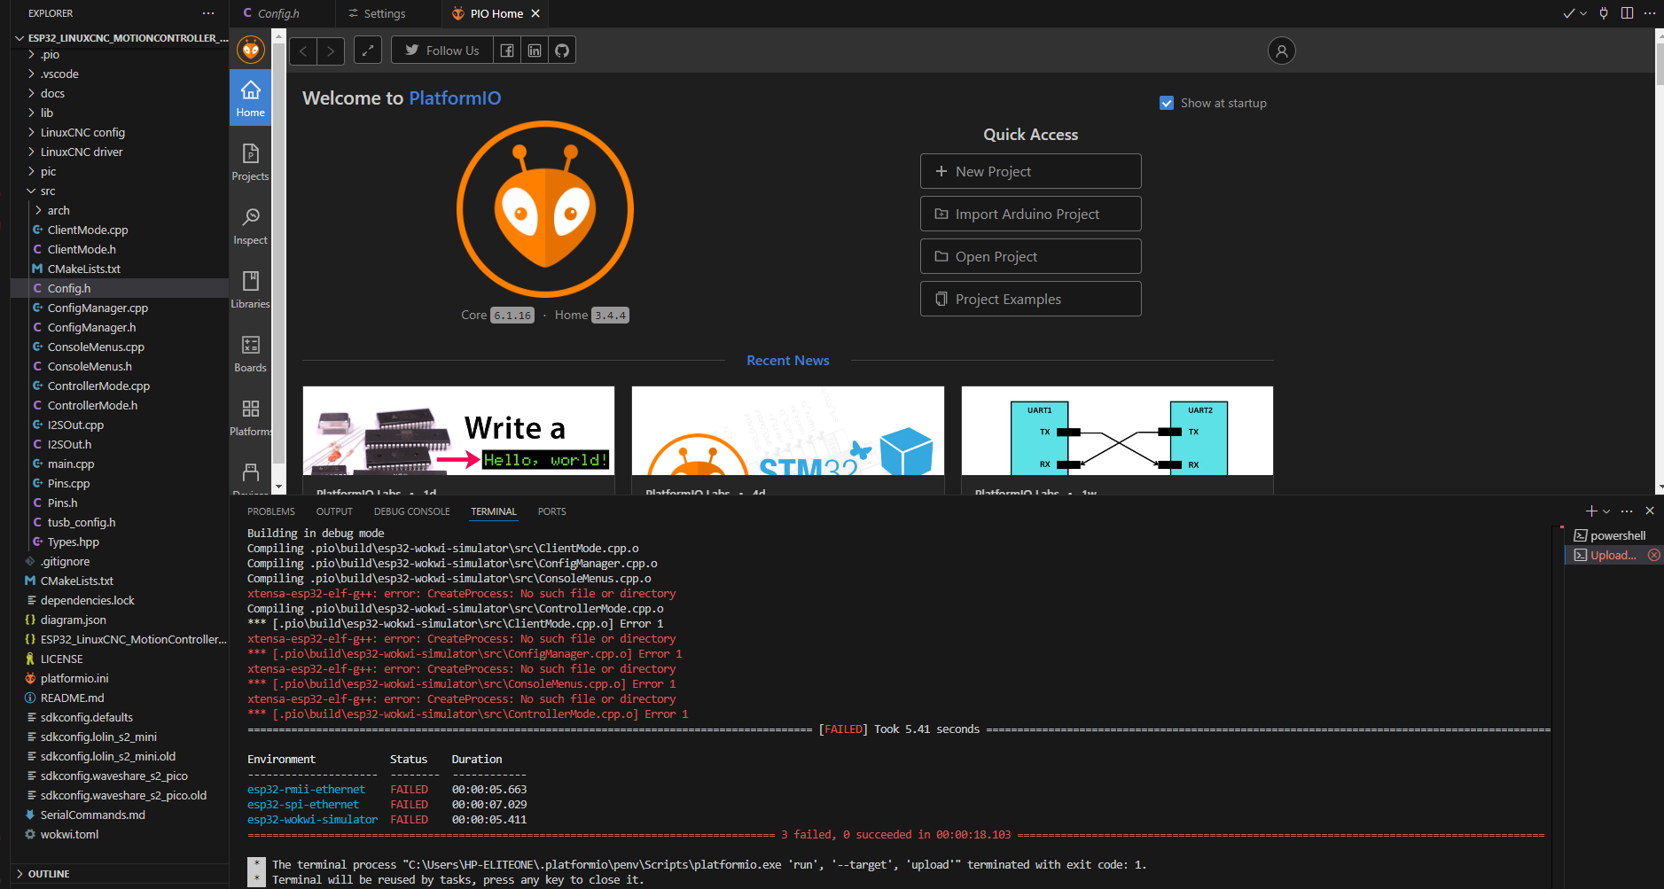
Task: Click the New Project button
Action: (1030, 171)
